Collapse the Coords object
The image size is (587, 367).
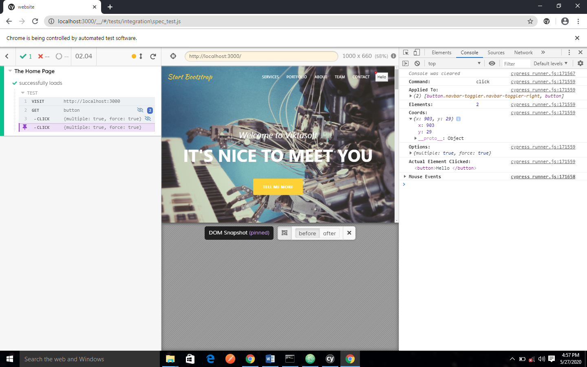pos(411,119)
